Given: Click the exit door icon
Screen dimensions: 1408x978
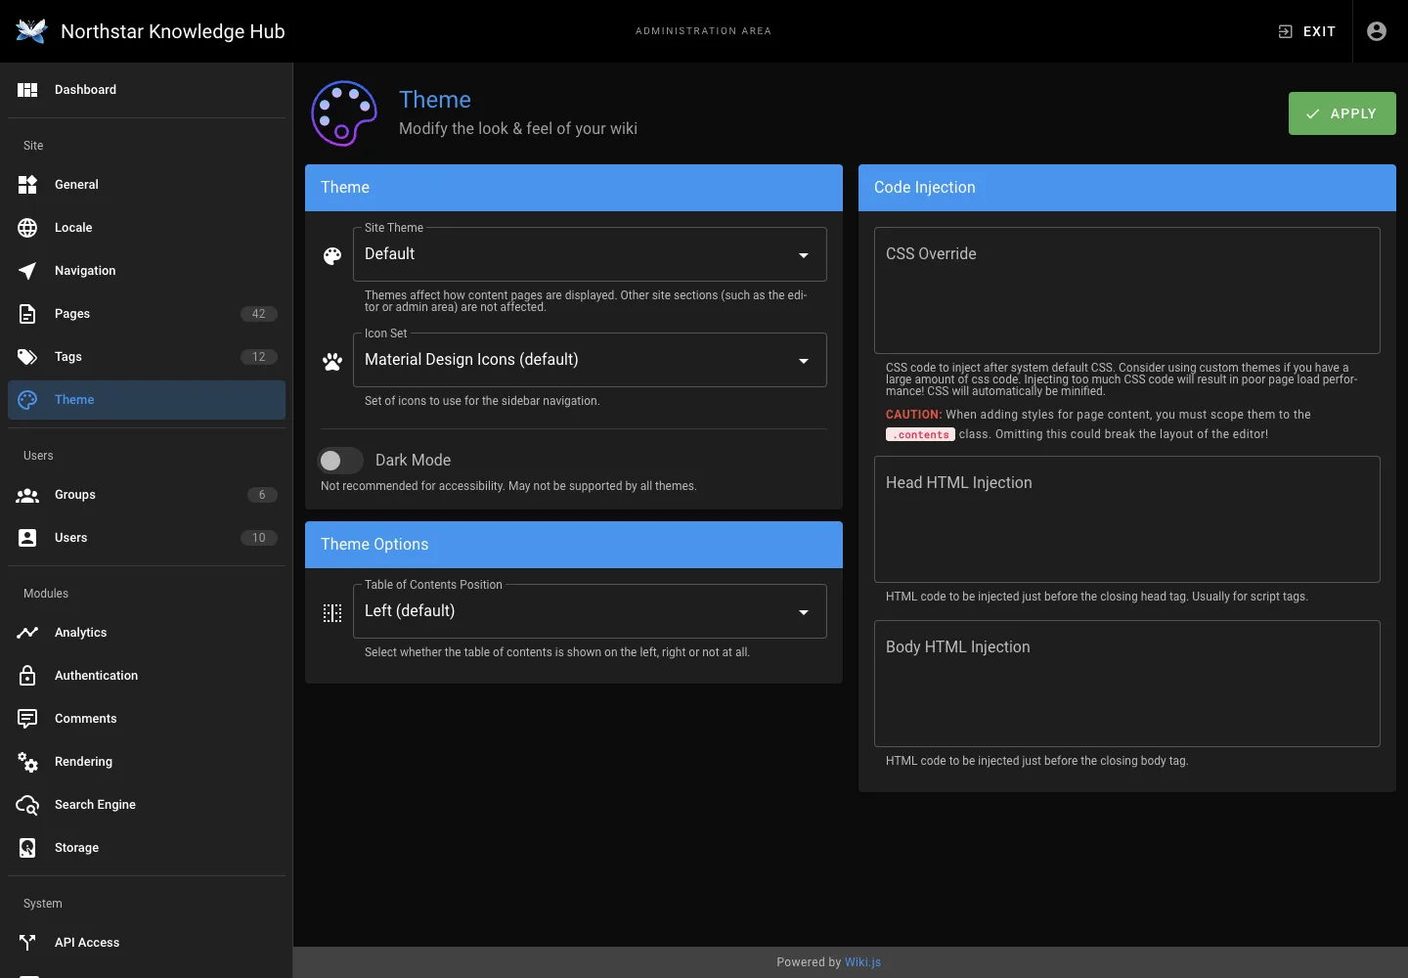Looking at the screenshot, I should click(x=1286, y=31).
